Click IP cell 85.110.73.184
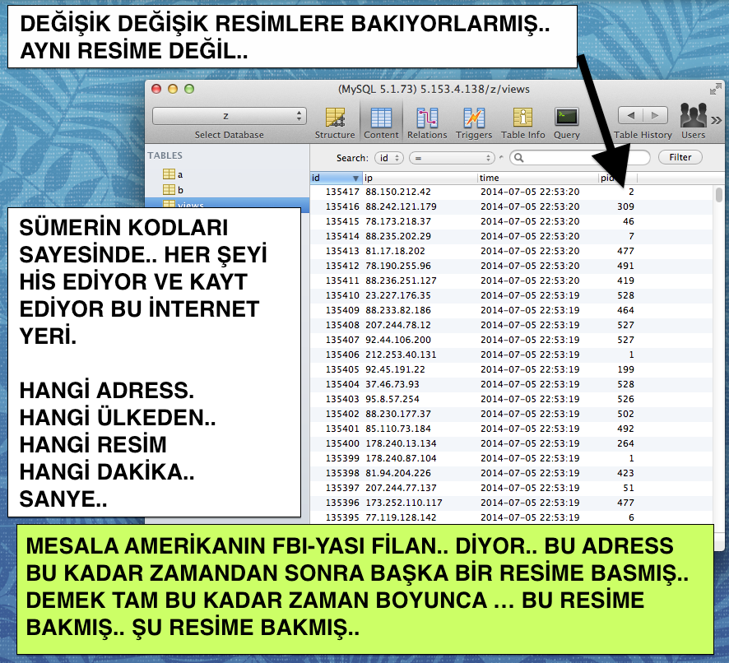Viewport: 729px width, 663px height. pyautogui.click(x=398, y=429)
